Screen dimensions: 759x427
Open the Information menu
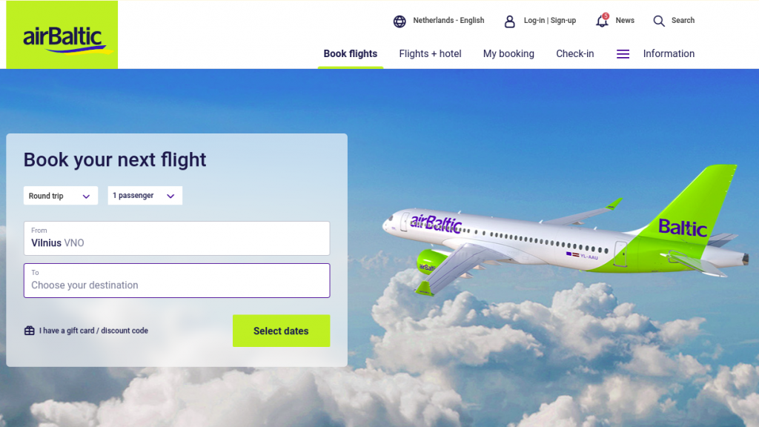[669, 53]
